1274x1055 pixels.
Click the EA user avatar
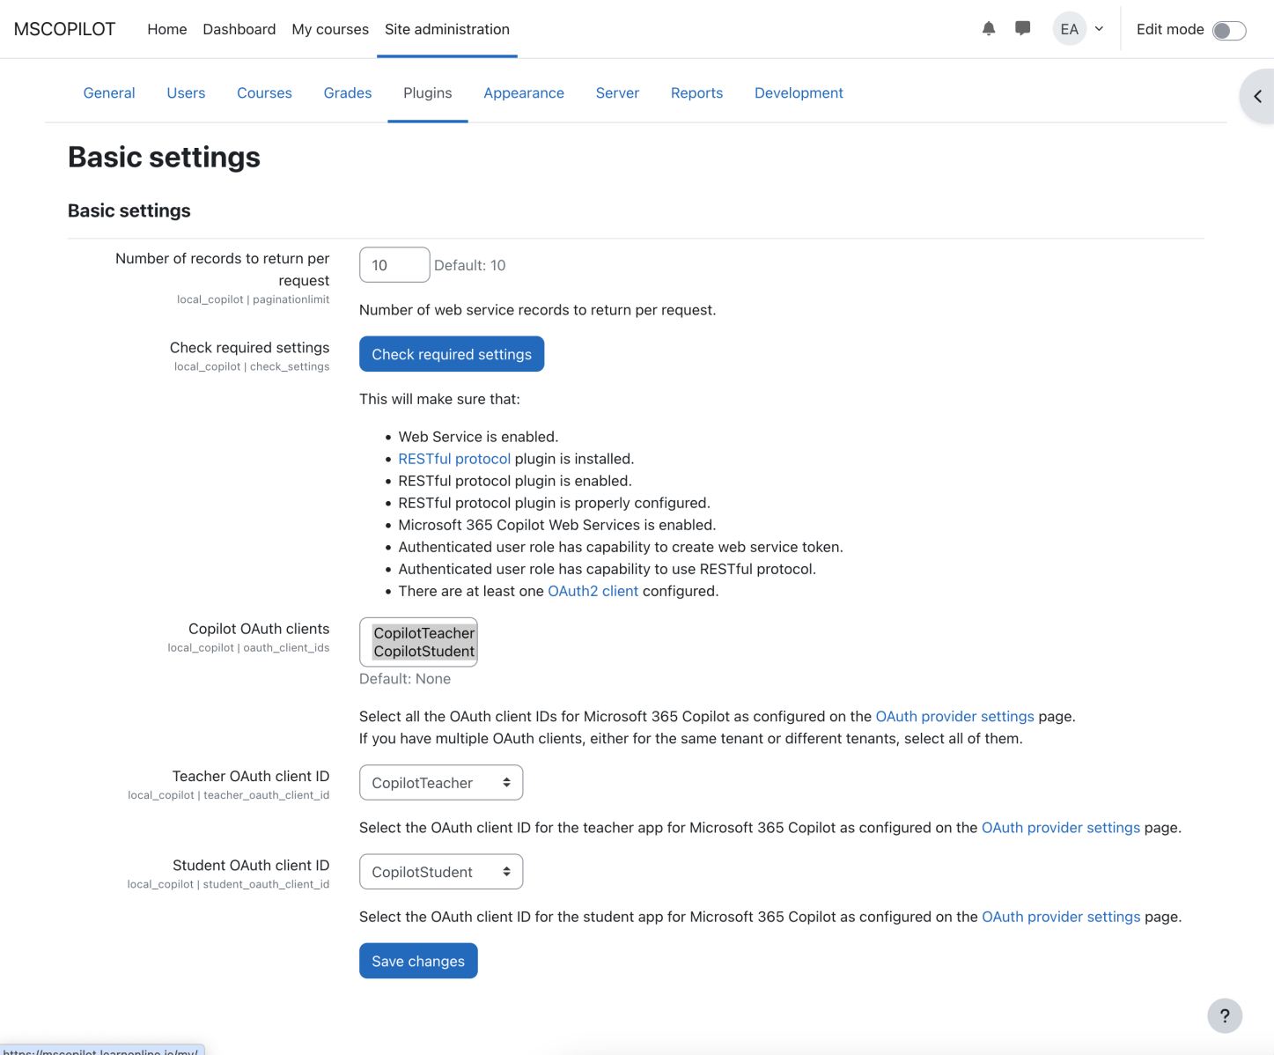pos(1069,29)
